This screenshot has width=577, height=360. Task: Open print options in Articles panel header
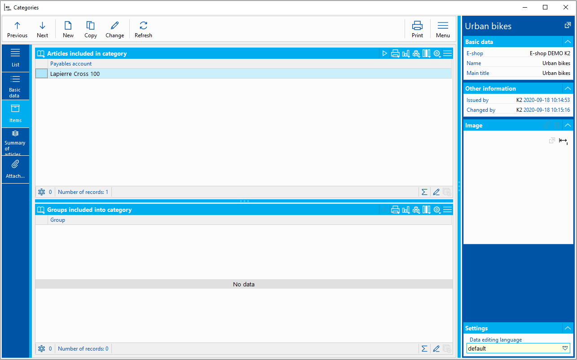coord(395,53)
